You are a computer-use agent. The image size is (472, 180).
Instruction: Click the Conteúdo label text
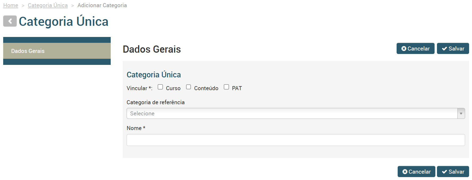(206, 88)
